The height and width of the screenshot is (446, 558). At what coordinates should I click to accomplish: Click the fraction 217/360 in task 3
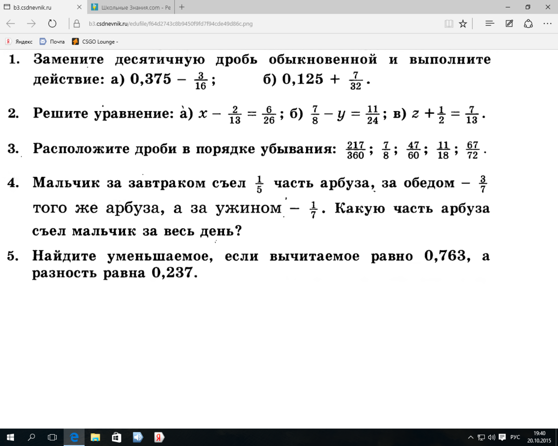[x=355, y=150]
